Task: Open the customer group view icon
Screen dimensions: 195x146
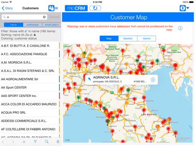Action: point(53,8)
